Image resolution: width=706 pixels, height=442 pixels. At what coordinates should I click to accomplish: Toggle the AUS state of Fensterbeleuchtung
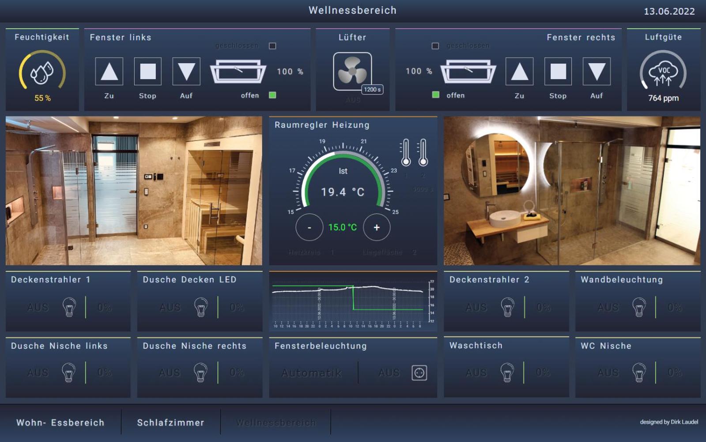pyautogui.click(x=389, y=373)
